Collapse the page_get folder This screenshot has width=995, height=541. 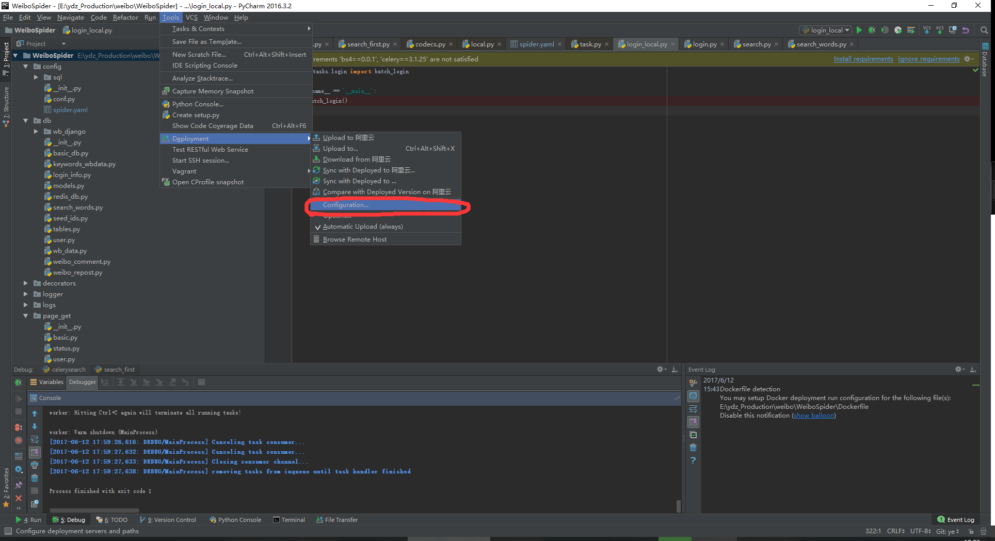25,316
